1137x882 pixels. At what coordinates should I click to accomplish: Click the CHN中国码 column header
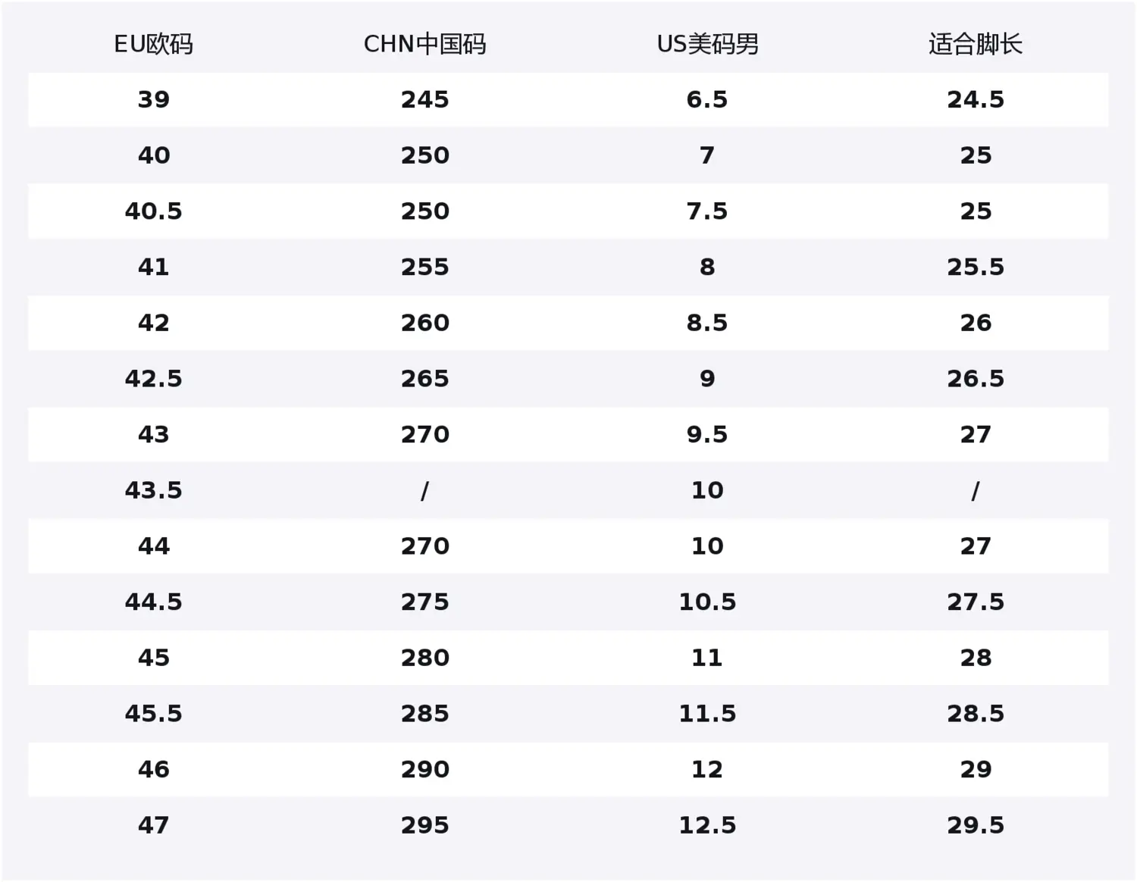(x=424, y=44)
